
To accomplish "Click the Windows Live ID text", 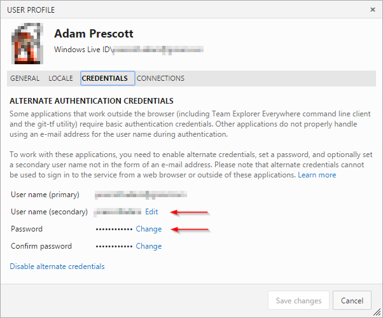I will click(x=83, y=49).
